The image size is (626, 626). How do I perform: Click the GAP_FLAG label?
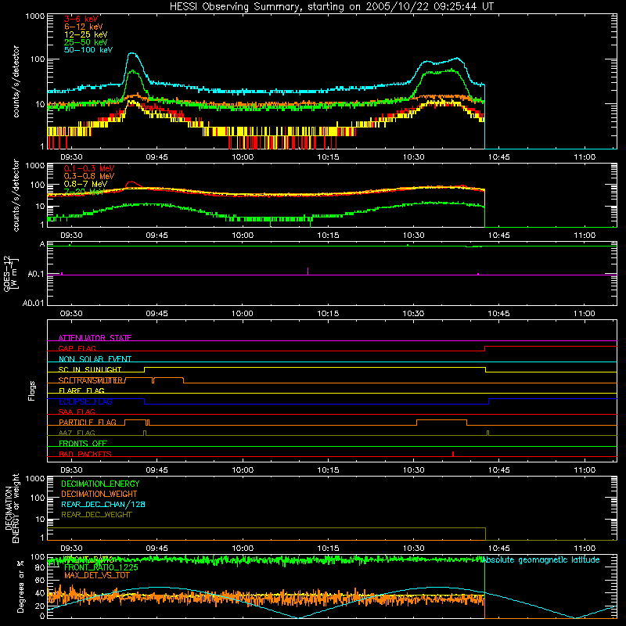click(x=77, y=348)
